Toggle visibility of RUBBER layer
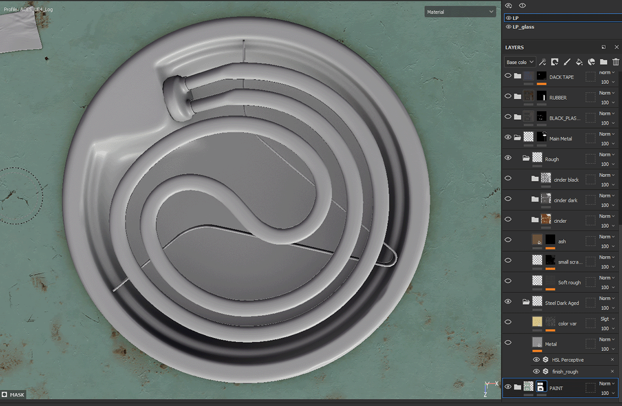Viewport: 622px width, 406px height. (x=508, y=96)
